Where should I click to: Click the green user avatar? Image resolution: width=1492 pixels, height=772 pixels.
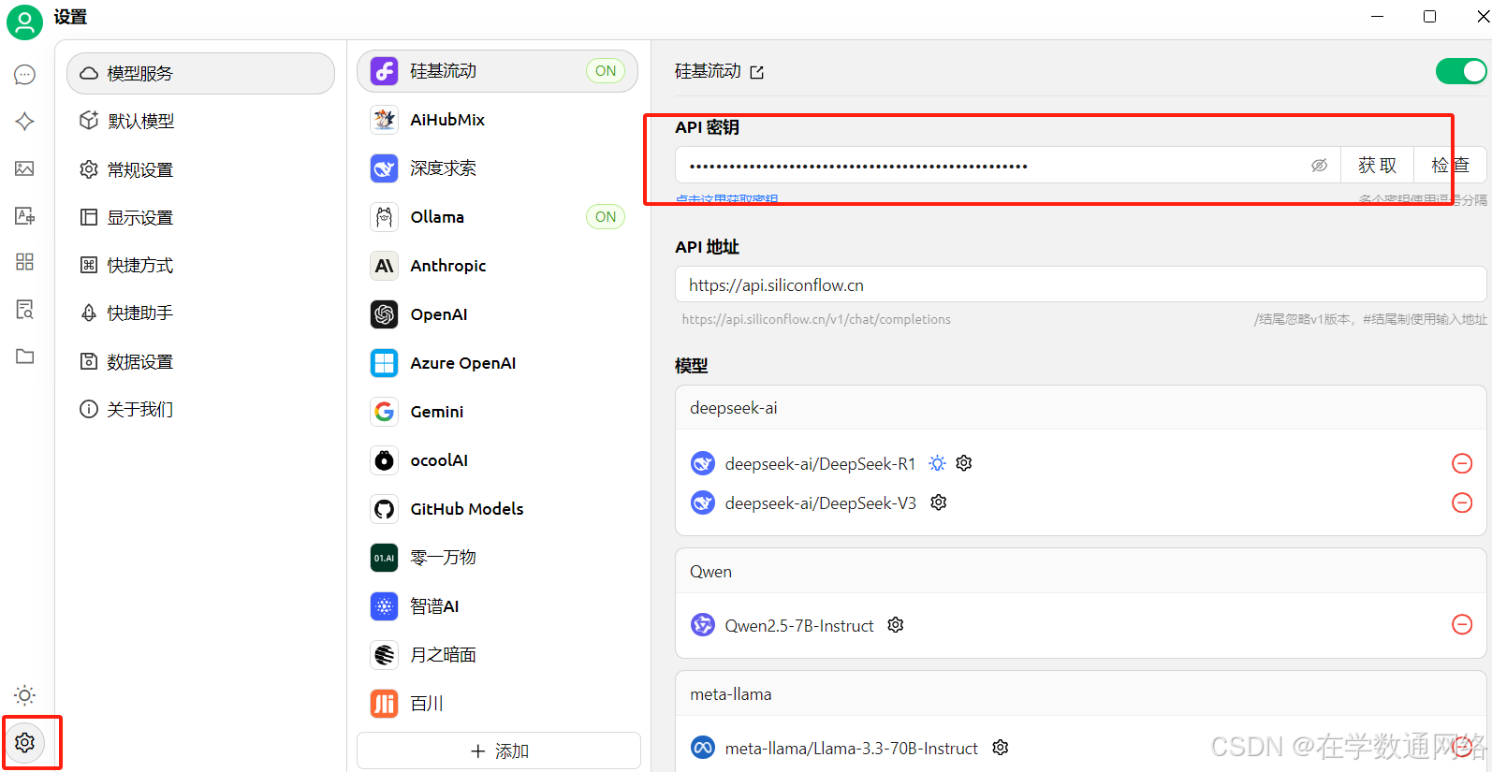[x=24, y=22]
